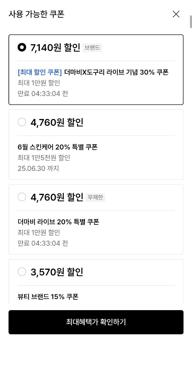
Task: Close the available coupons dialog
Action: [176, 14]
